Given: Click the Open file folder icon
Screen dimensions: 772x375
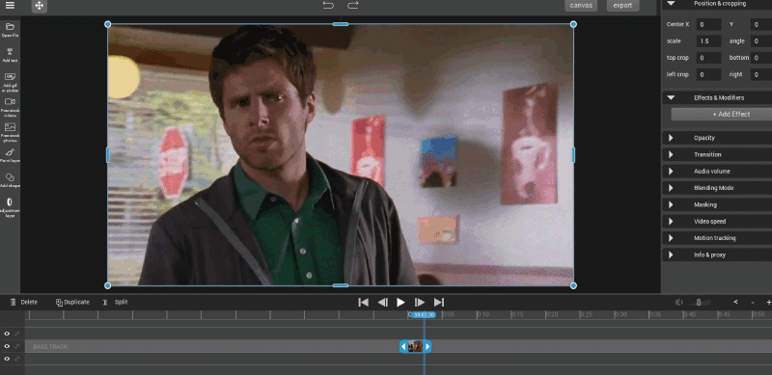Looking at the screenshot, I should pos(10,27).
